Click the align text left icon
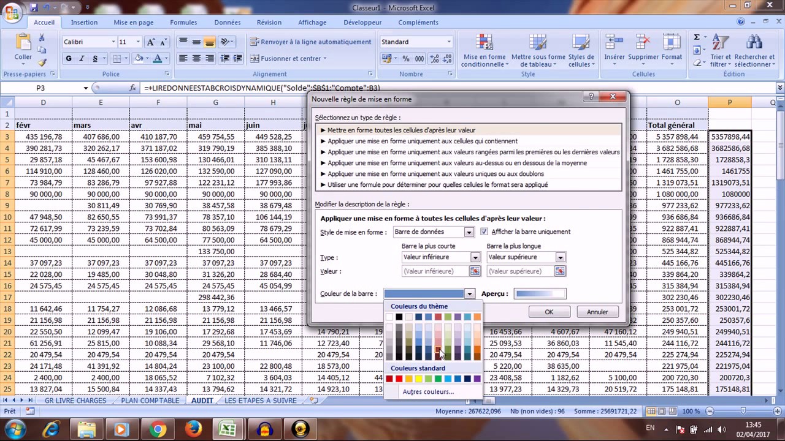Image resolution: width=785 pixels, height=441 pixels. [x=183, y=59]
